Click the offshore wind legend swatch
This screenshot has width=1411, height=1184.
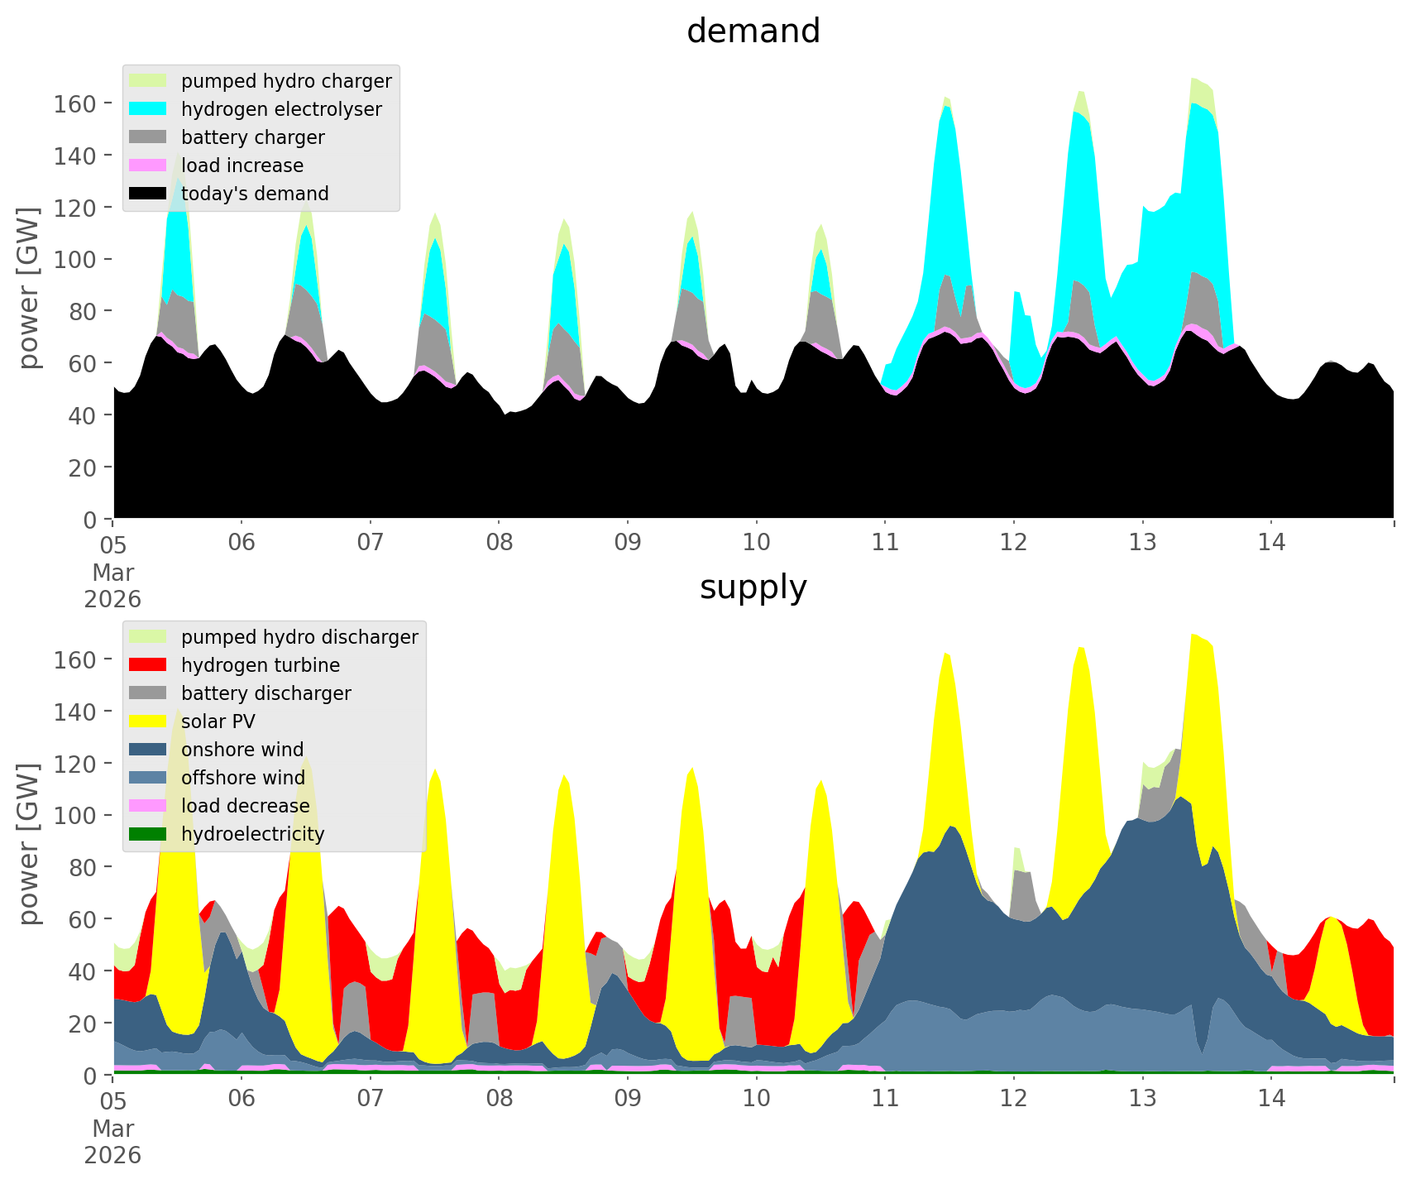click(x=148, y=778)
